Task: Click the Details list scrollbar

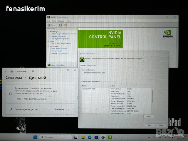Action: (x=152, y=96)
